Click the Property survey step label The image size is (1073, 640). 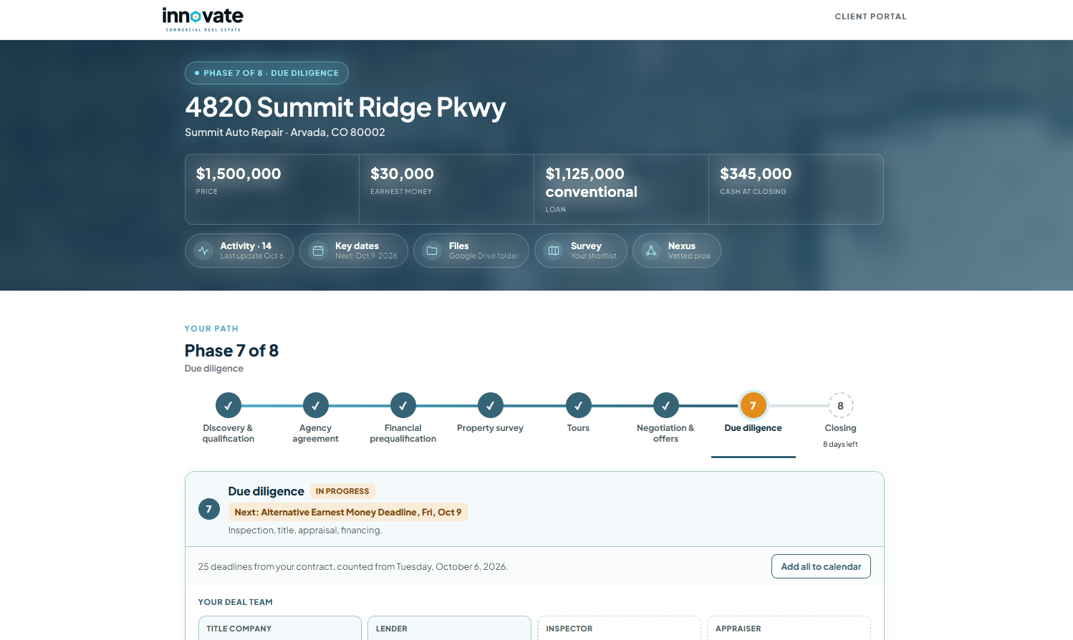(491, 428)
